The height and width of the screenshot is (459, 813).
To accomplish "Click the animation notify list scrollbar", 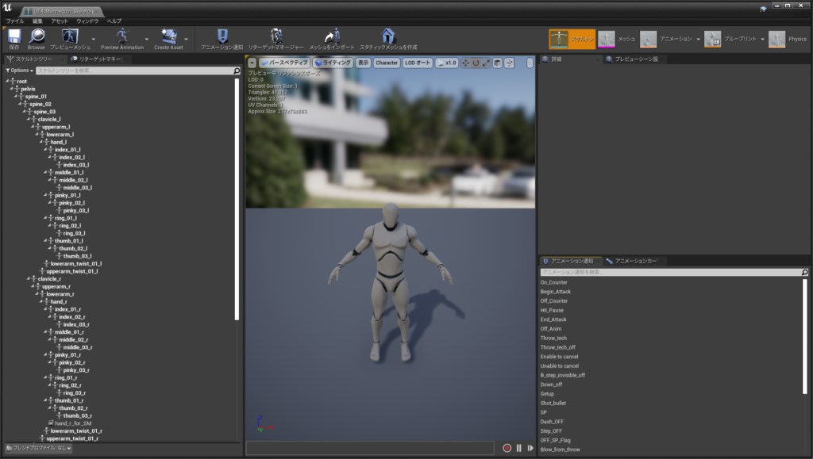I will pyautogui.click(x=805, y=336).
